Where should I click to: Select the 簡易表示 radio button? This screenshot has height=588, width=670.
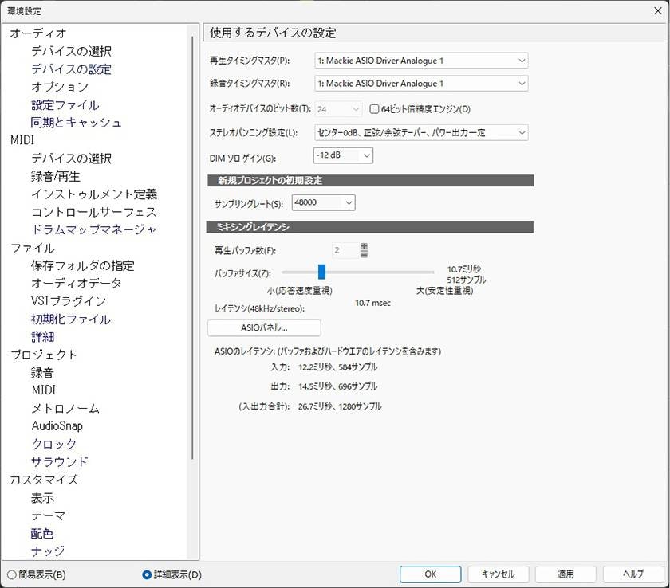pos(11,574)
